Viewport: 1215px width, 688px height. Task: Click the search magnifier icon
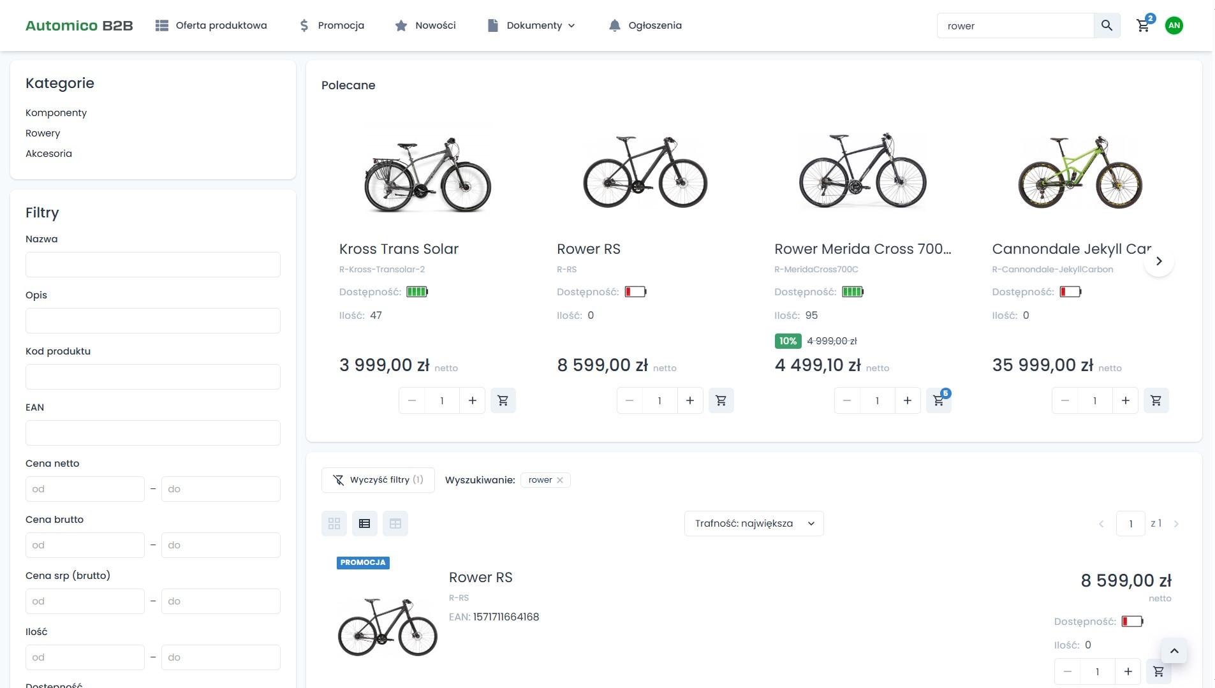pos(1107,26)
